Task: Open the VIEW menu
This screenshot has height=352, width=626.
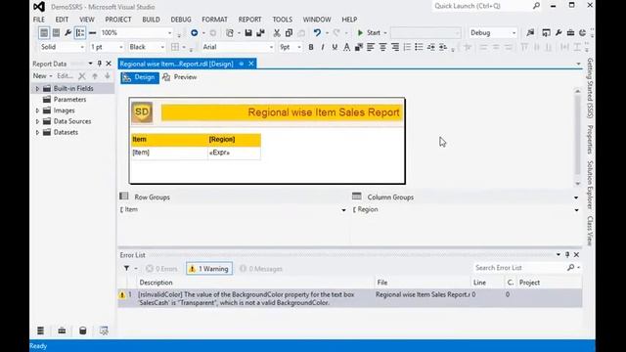Action: tap(87, 20)
